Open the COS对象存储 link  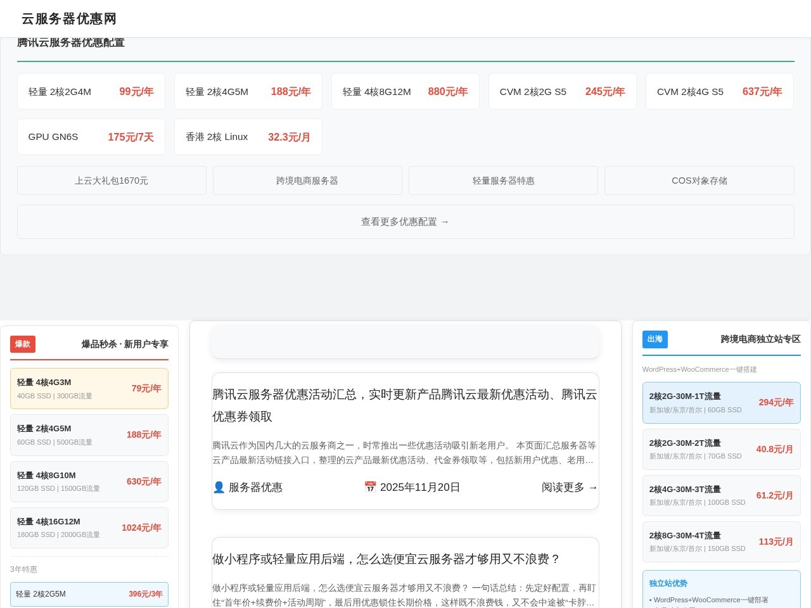click(x=699, y=180)
